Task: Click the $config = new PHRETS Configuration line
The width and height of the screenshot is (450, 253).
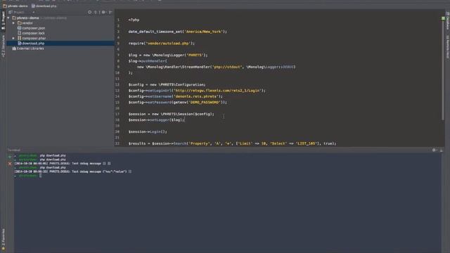Action: point(167,84)
